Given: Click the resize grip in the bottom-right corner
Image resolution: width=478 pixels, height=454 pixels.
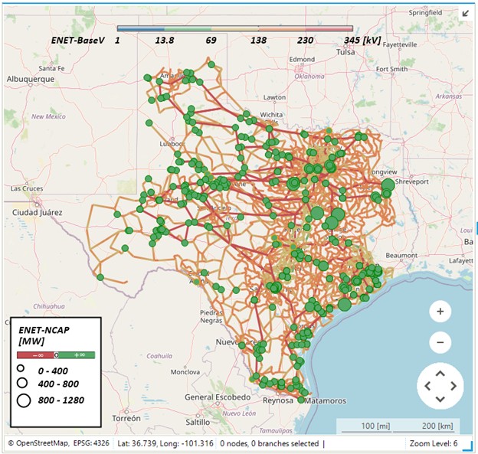Looking at the screenshot, I should click(x=470, y=447).
